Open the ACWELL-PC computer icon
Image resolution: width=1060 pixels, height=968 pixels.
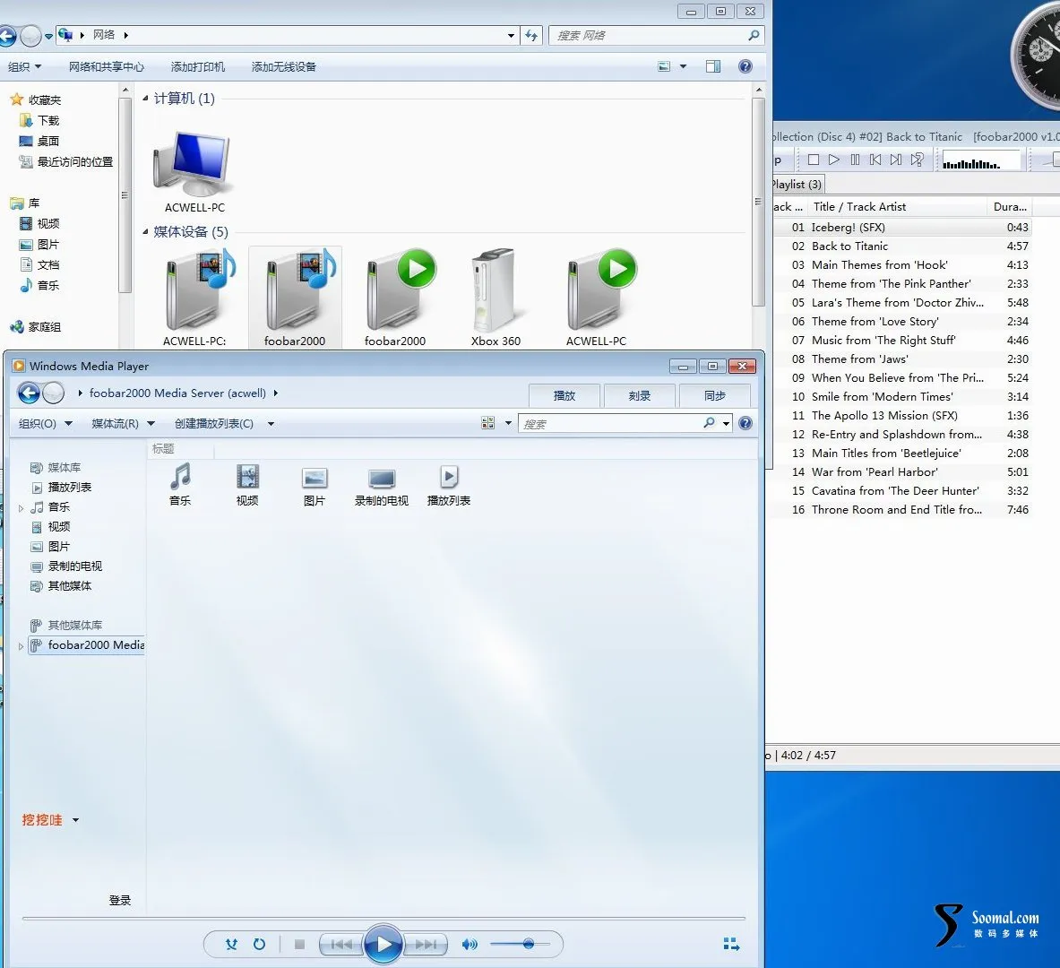(194, 172)
